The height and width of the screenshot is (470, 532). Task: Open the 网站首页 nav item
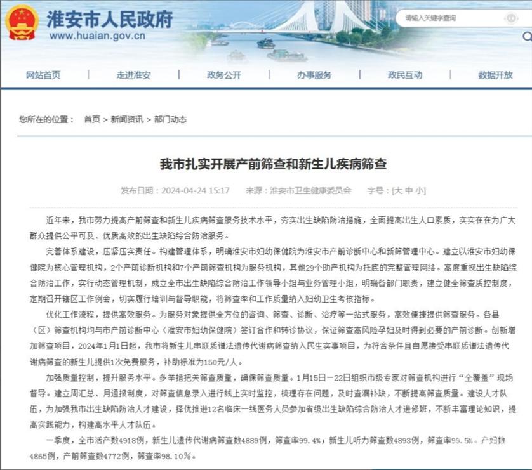(x=43, y=75)
